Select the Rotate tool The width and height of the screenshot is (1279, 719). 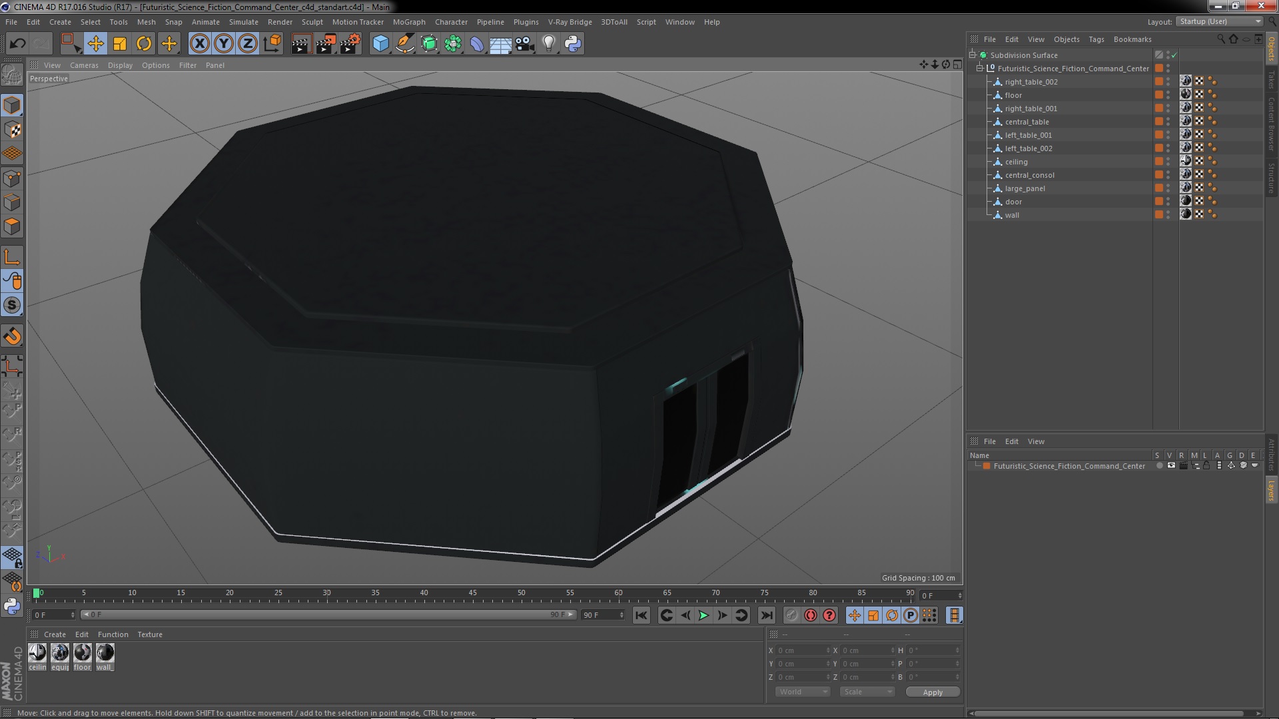[x=144, y=44]
